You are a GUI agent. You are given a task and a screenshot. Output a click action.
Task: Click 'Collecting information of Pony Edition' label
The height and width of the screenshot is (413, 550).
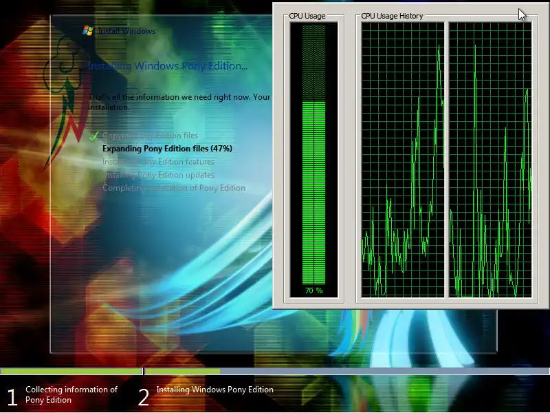(71, 394)
